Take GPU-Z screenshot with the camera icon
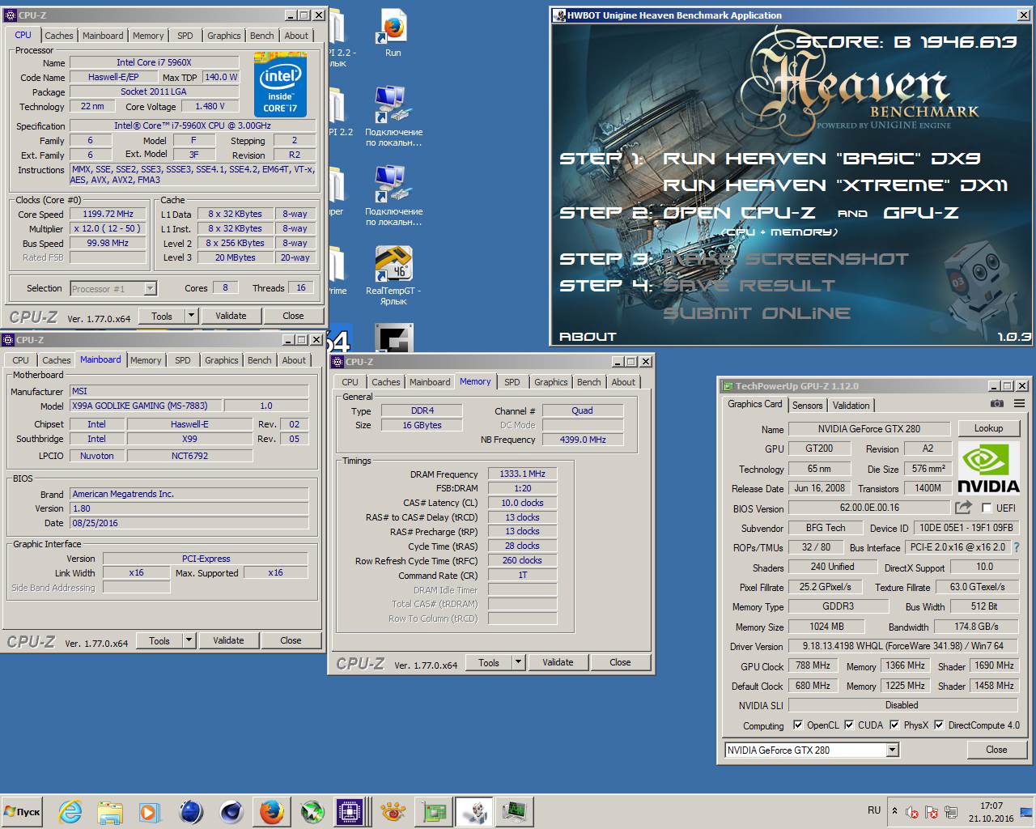This screenshot has height=829, width=1036. pyautogui.click(x=997, y=403)
